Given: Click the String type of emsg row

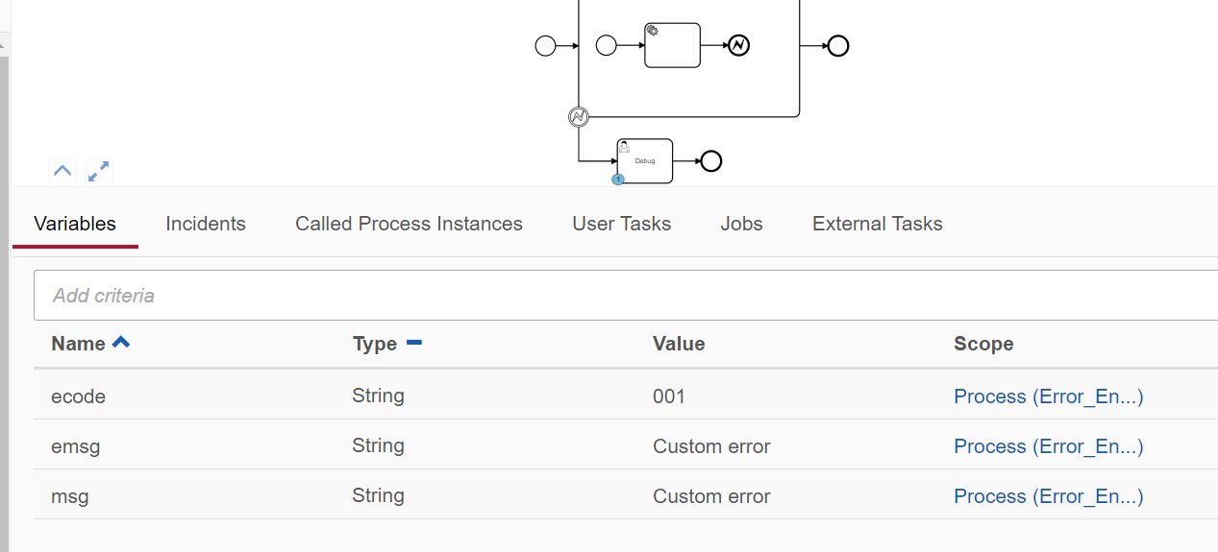Looking at the screenshot, I should click(x=379, y=445).
